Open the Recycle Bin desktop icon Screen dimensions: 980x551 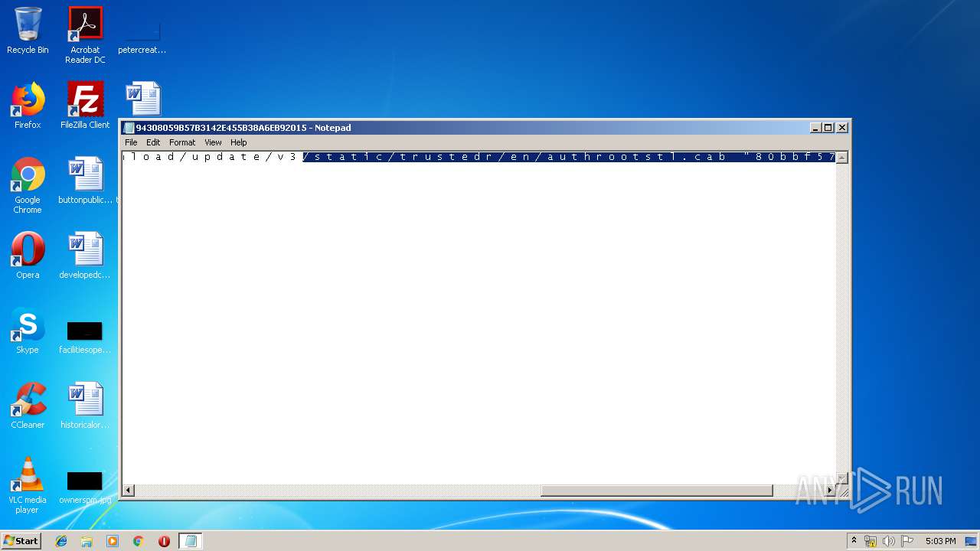point(28,31)
